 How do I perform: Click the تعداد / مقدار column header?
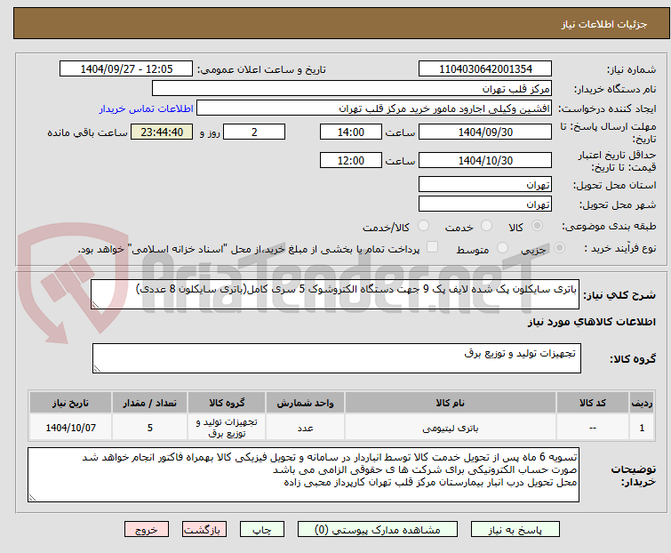tap(150, 403)
